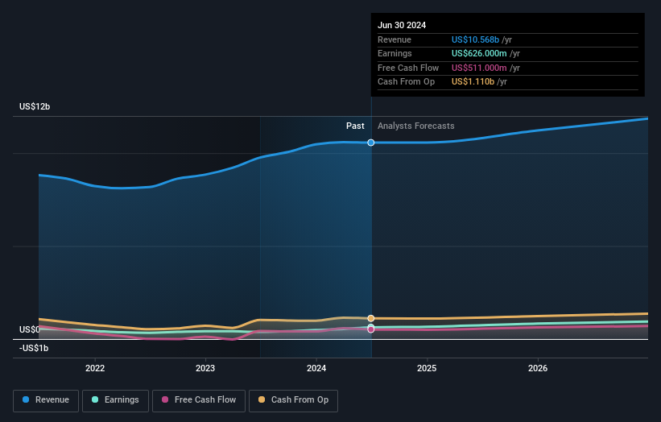
Task: Click the Cash From Op tooltip label
Action: click(x=406, y=82)
